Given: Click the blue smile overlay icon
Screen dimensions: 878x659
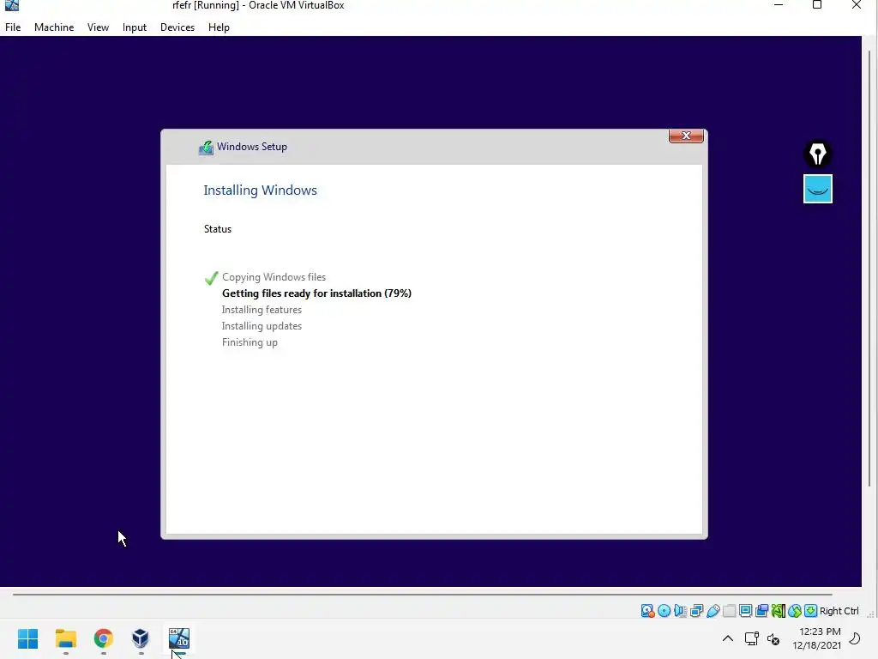Looking at the screenshot, I should coord(818,189).
